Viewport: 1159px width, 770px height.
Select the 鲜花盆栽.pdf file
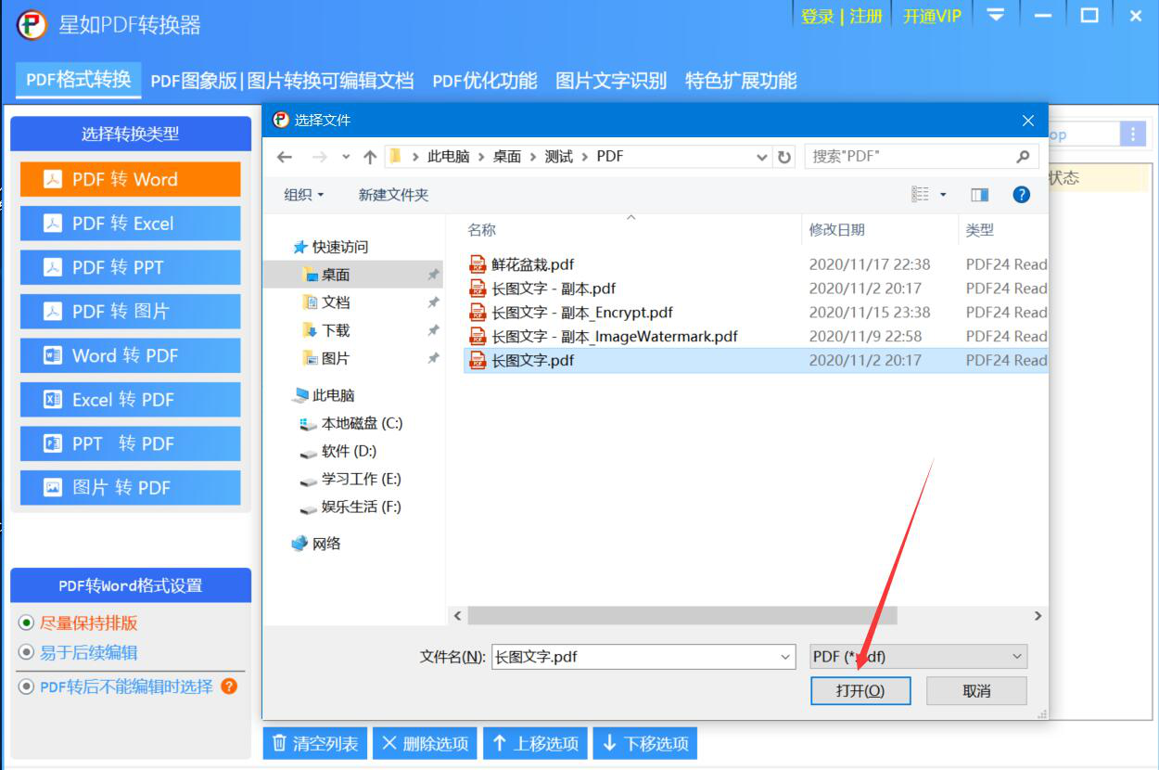[532, 264]
